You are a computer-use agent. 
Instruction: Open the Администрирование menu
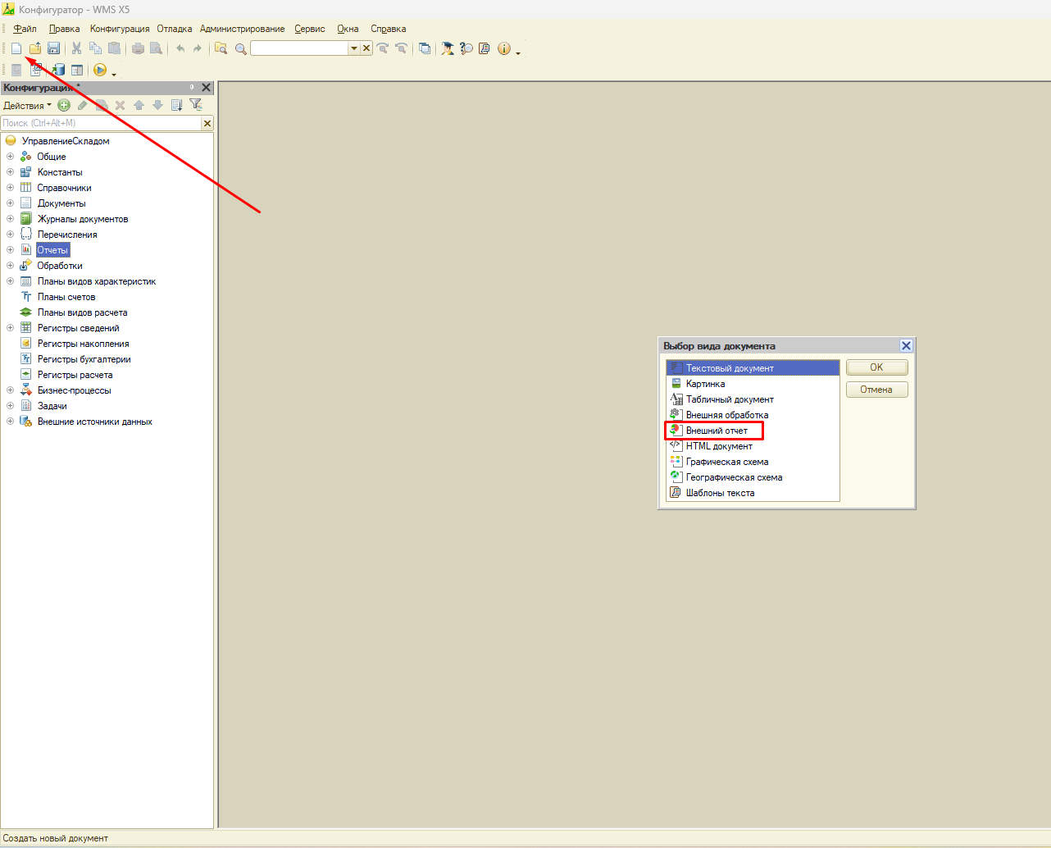(x=243, y=29)
